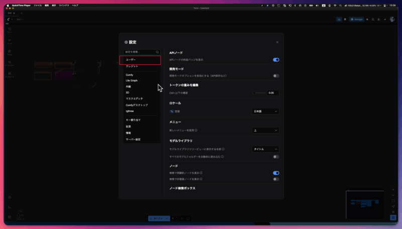Expand the タイトル model library dropdown
Screen dimensions: 402x229
coord(265,149)
